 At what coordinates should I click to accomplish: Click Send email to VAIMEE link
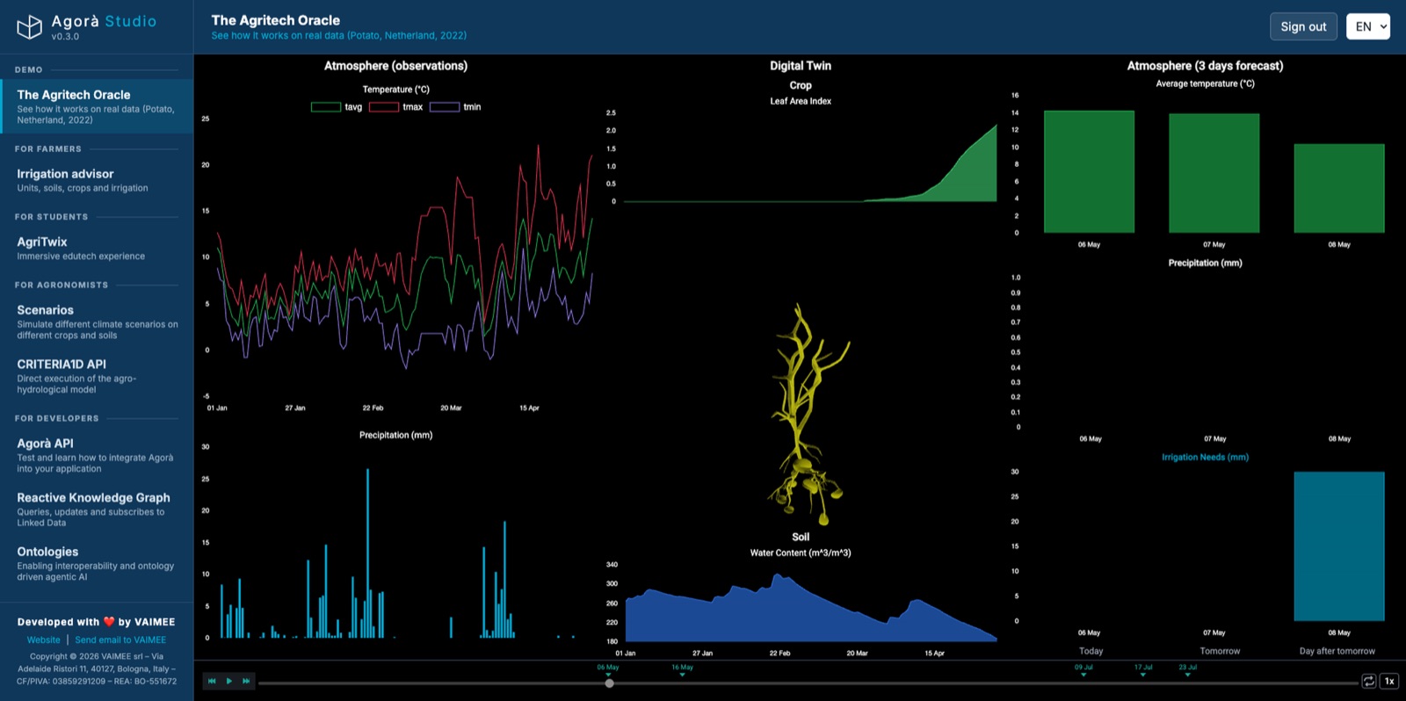[x=120, y=640]
